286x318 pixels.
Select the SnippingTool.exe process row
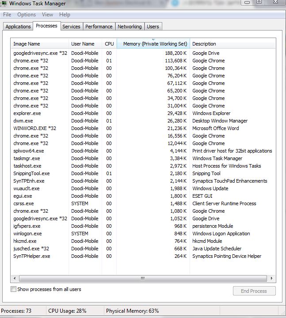point(143,173)
